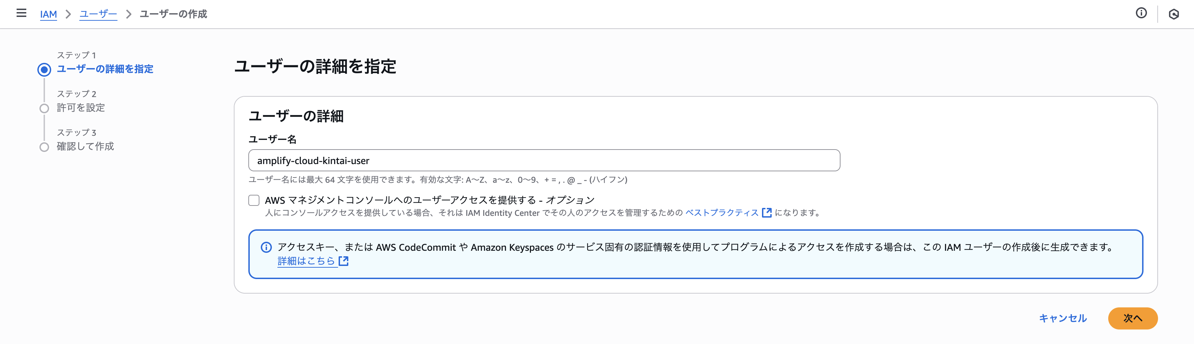1194x344 pixels.
Task: Click the breadcrumb chevron after IAM
Action: pyautogui.click(x=68, y=15)
